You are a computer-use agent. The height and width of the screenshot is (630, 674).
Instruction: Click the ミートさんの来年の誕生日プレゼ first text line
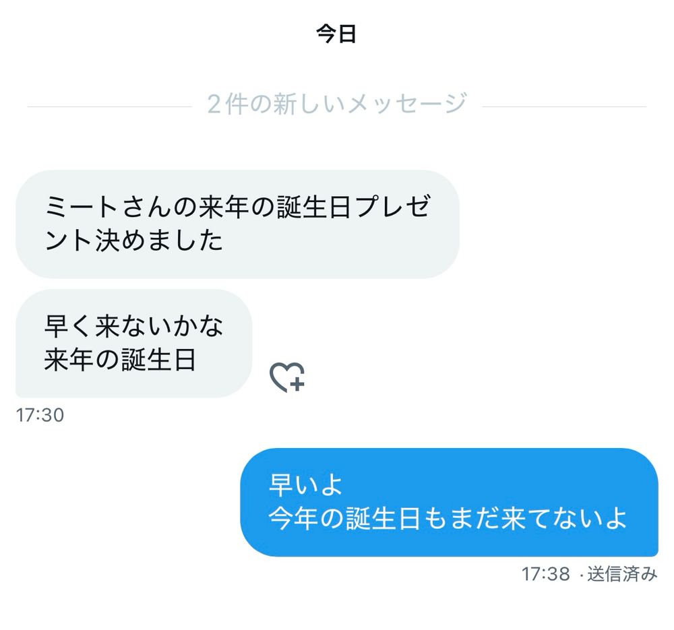coord(238,207)
